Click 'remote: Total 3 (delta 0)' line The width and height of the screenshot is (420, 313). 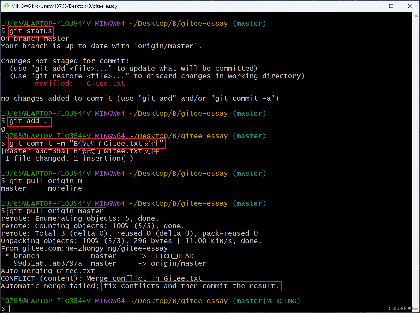point(129,233)
